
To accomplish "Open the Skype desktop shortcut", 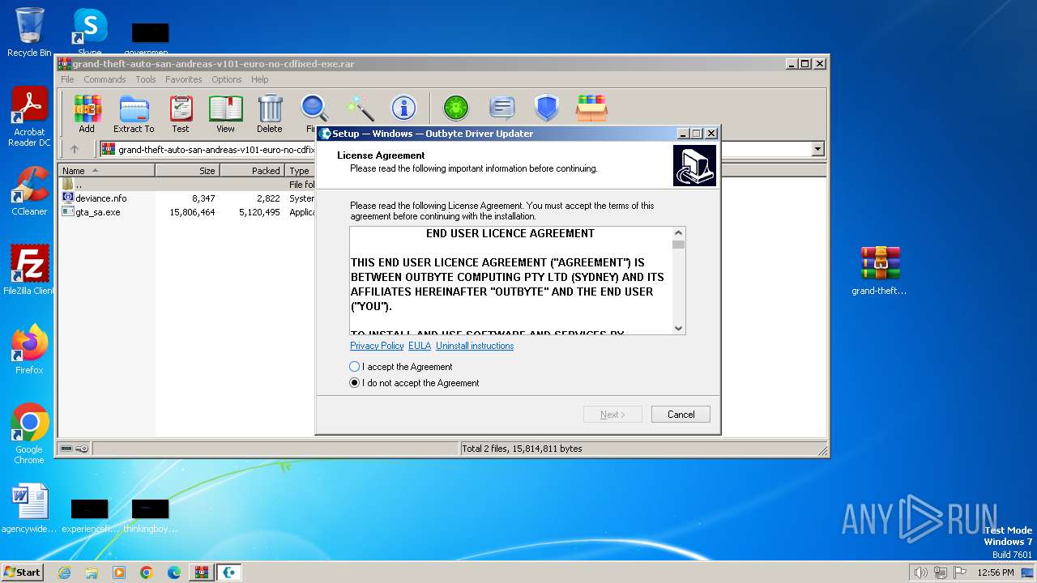I will pos(89,31).
